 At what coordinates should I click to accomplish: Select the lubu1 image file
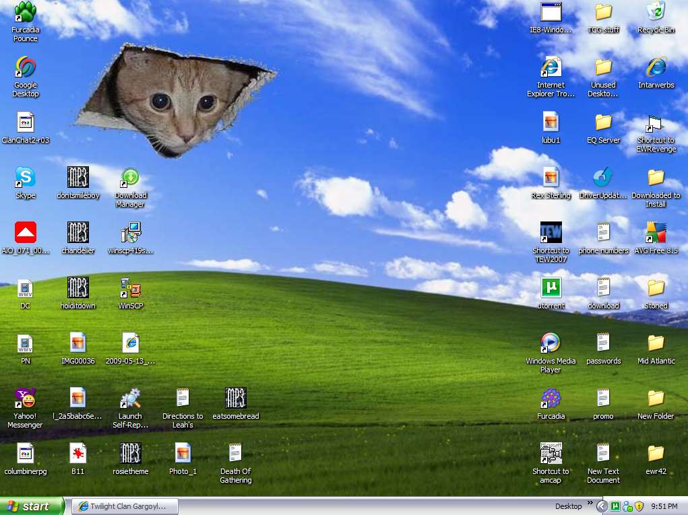pyautogui.click(x=551, y=123)
